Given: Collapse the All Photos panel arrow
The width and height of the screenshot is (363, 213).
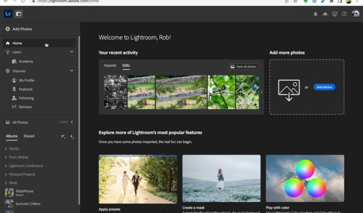Looking at the screenshot, I should coord(72,122).
